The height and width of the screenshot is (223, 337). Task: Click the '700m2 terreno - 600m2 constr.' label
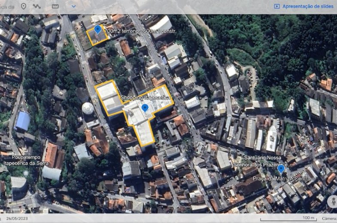140,32
